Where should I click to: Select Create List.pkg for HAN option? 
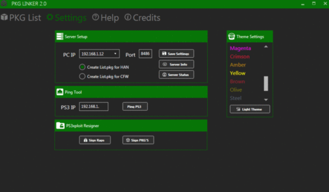(82, 67)
